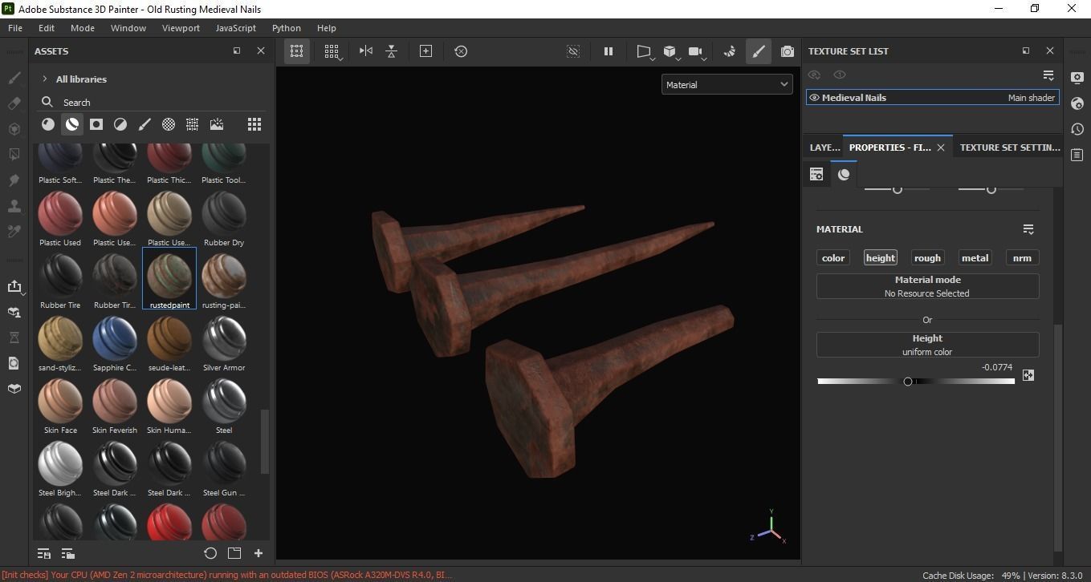The height and width of the screenshot is (582, 1091).
Task: Select the rustedpaint material thumbnail
Action: pyautogui.click(x=169, y=278)
